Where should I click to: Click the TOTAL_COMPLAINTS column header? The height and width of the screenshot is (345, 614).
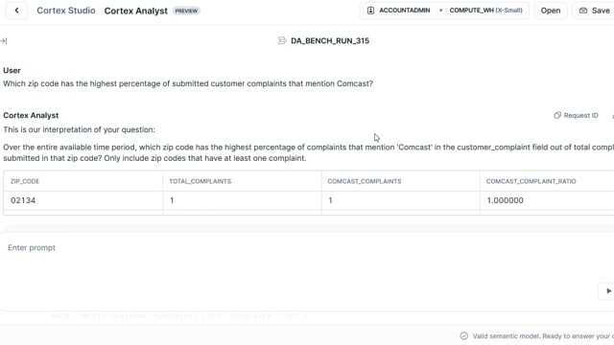pyautogui.click(x=201, y=181)
